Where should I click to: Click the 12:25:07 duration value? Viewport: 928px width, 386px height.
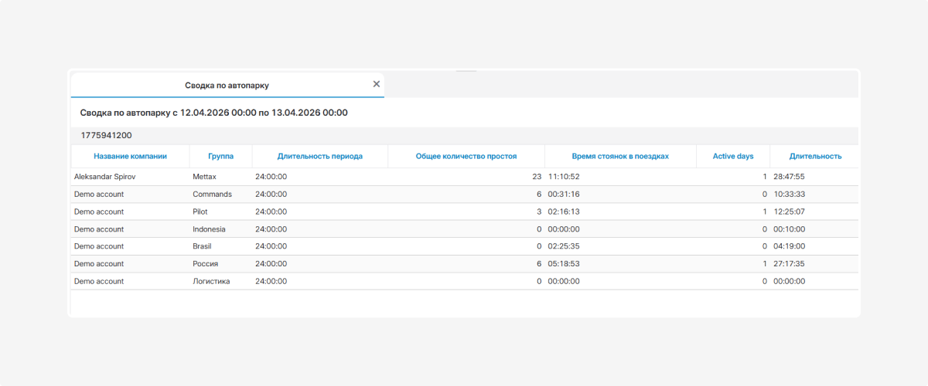point(789,212)
